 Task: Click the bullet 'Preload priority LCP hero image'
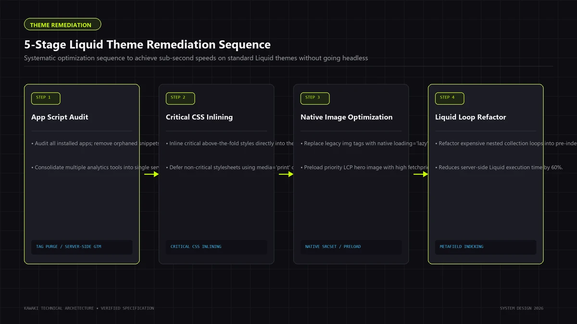click(364, 168)
